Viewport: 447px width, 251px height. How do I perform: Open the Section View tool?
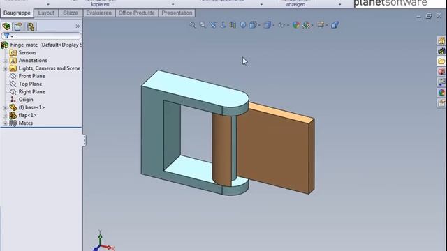click(233, 25)
